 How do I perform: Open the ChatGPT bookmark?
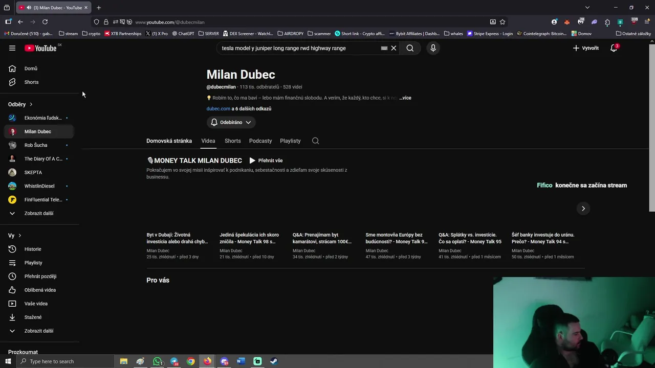click(x=183, y=34)
